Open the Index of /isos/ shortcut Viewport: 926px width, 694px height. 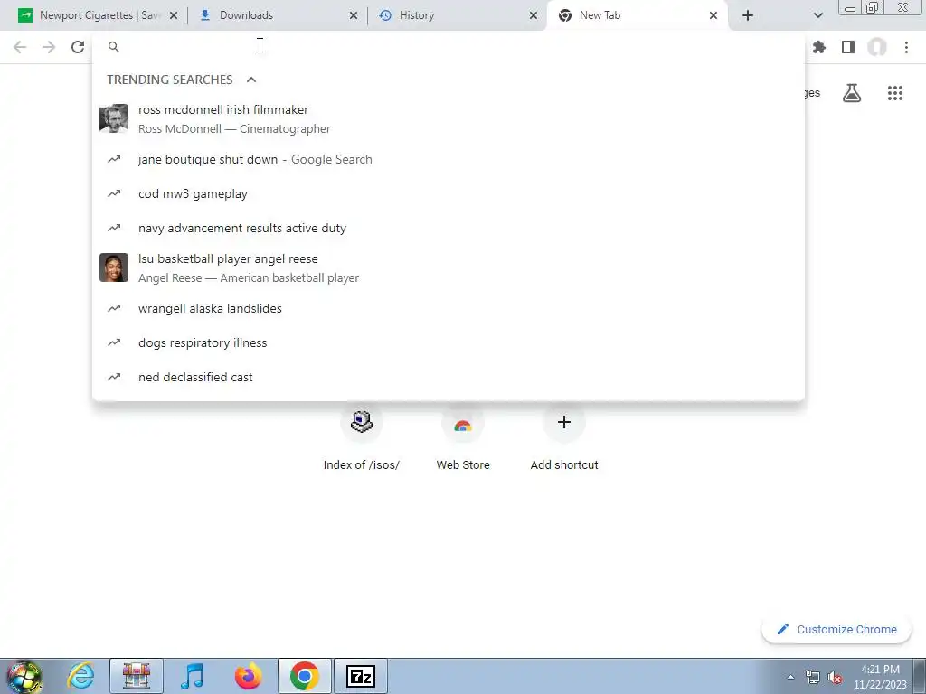click(x=362, y=436)
